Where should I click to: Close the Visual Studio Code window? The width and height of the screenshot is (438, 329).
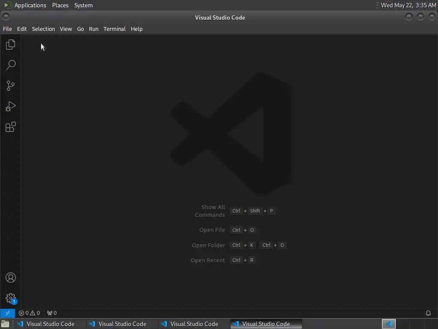point(432,17)
